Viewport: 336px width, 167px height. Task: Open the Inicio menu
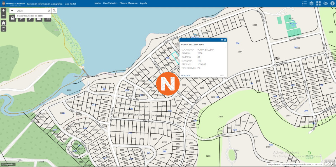click(x=97, y=3)
